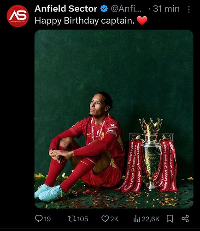
Task: Click the 2K likes count
Action: pos(114,219)
